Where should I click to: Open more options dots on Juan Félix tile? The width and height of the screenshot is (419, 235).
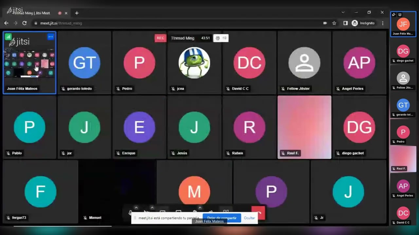coord(50,37)
